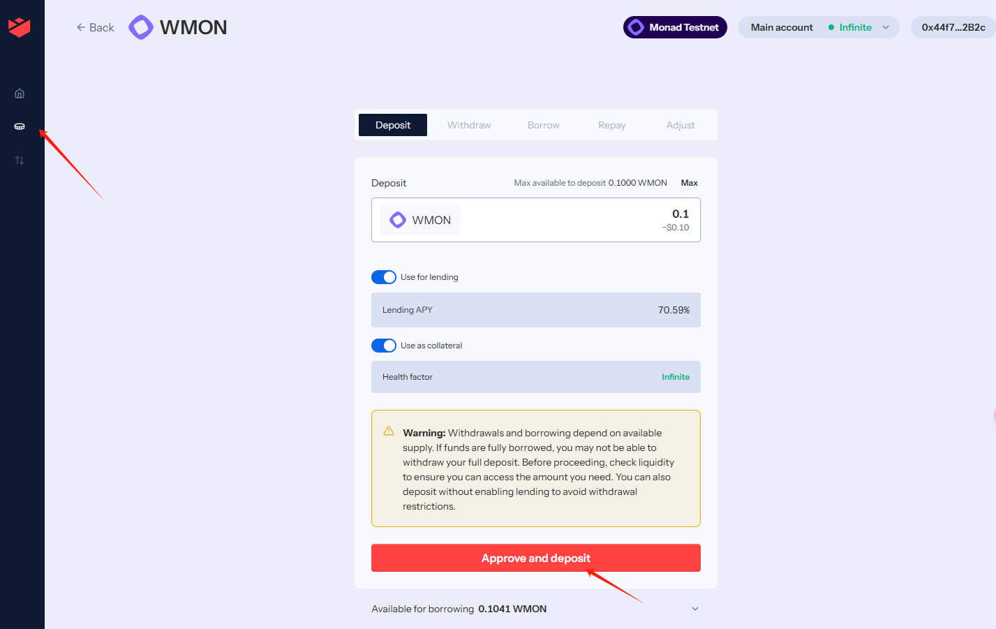Image resolution: width=996 pixels, height=629 pixels.
Task: Switch to the Borrow tab
Action: pyautogui.click(x=544, y=125)
